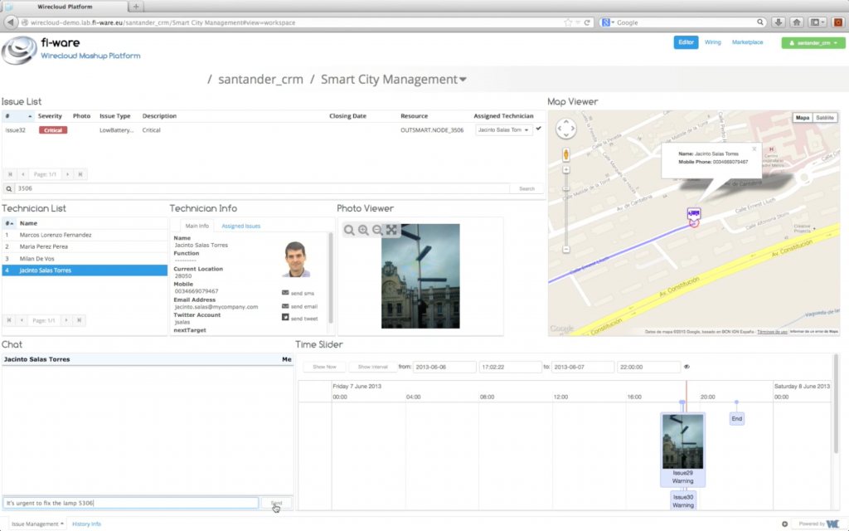Toggle the eye visibility icon in Time Slider
This screenshot has height=531, width=849.
point(688,366)
